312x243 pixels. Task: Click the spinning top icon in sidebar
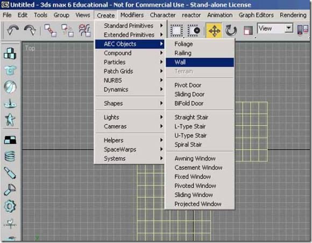[x=10, y=103]
